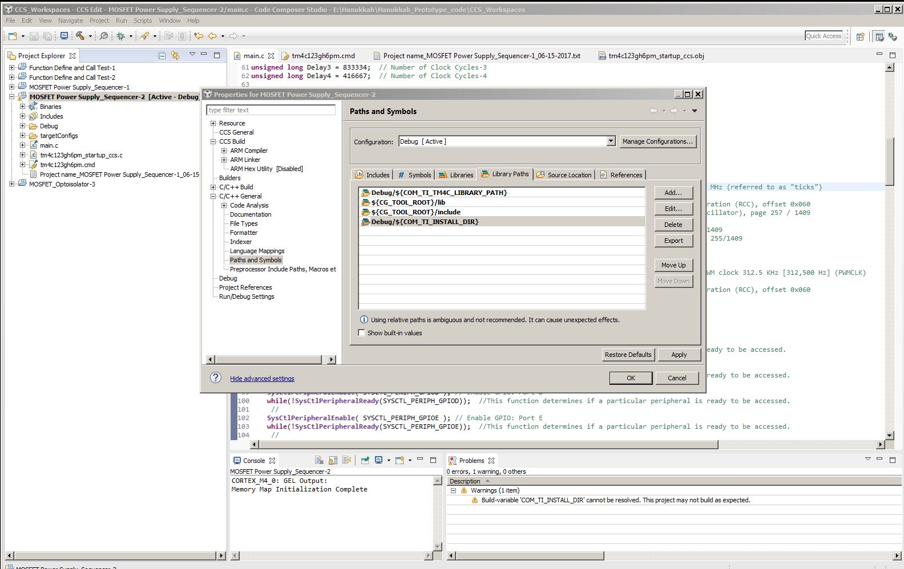Enable the Show built-in values checkbox
The width and height of the screenshot is (904, 569).
361,333
